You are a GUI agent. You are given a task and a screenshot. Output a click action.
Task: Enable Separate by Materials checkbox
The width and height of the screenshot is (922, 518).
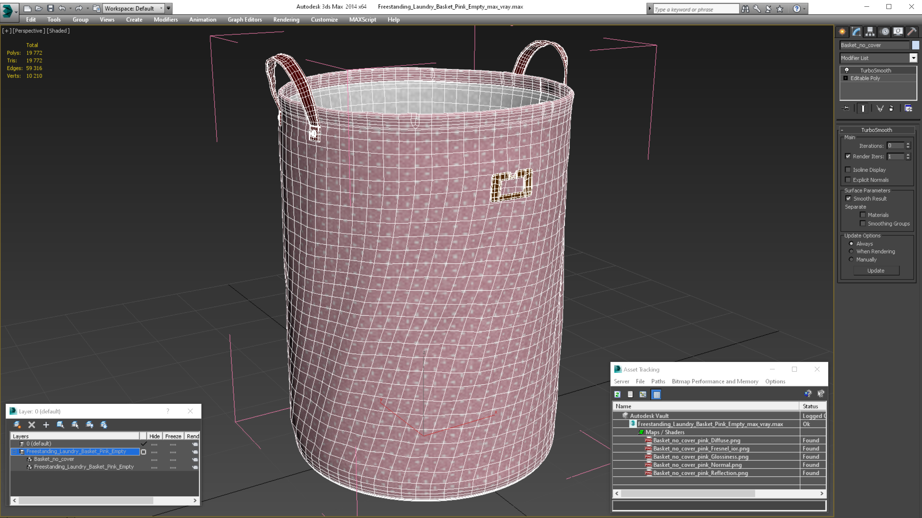[x=862, y=215]
